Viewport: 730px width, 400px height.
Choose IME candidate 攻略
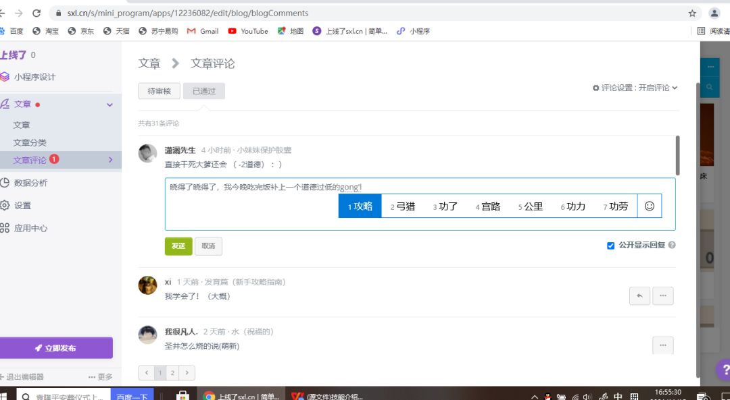[x=360, y=206]
